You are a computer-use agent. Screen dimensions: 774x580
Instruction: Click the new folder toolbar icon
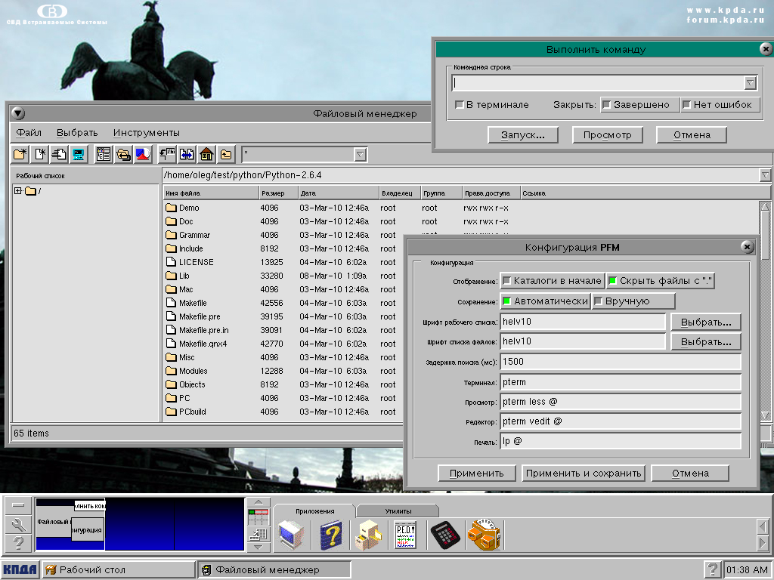click(20, 155)
